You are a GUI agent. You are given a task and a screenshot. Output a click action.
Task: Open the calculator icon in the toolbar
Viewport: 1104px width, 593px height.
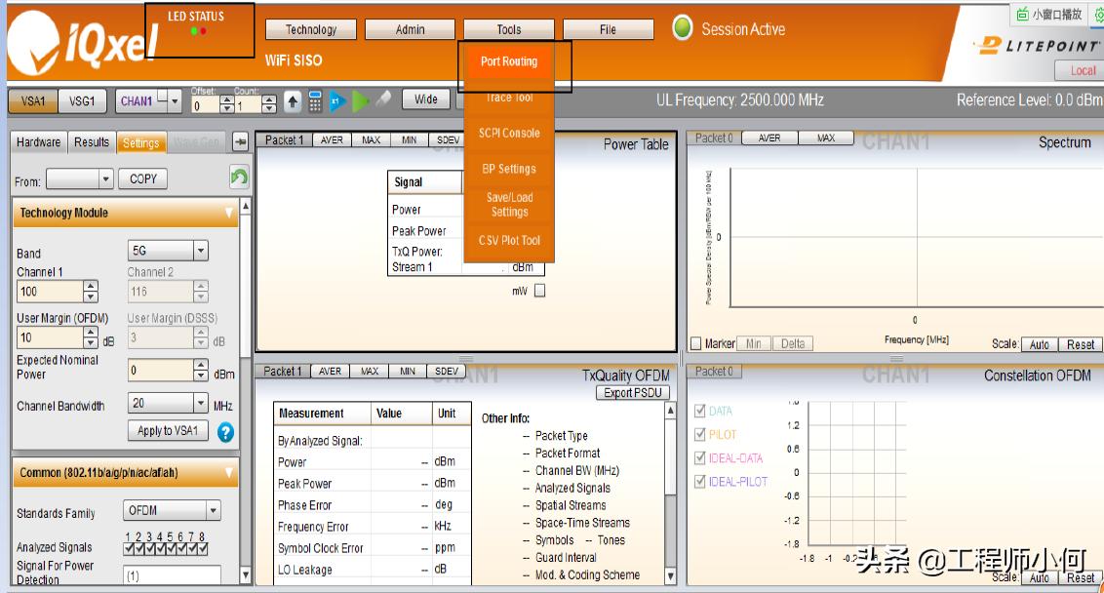(315, 102)
